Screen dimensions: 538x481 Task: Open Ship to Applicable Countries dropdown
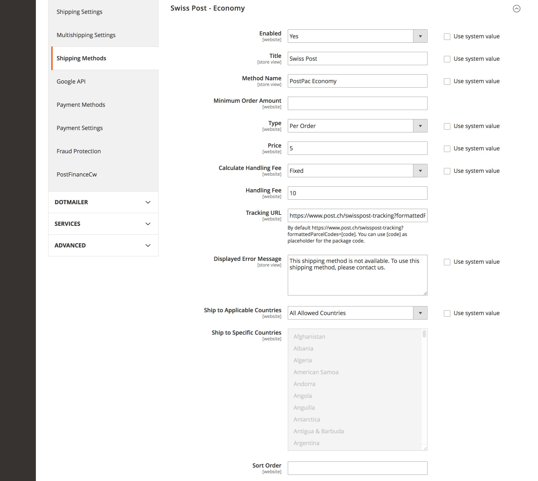click(357, 313)
